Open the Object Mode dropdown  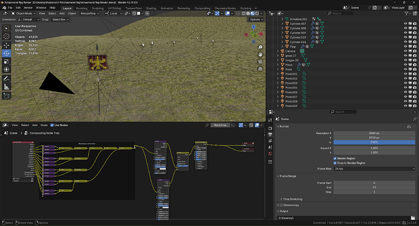(24, 13)
